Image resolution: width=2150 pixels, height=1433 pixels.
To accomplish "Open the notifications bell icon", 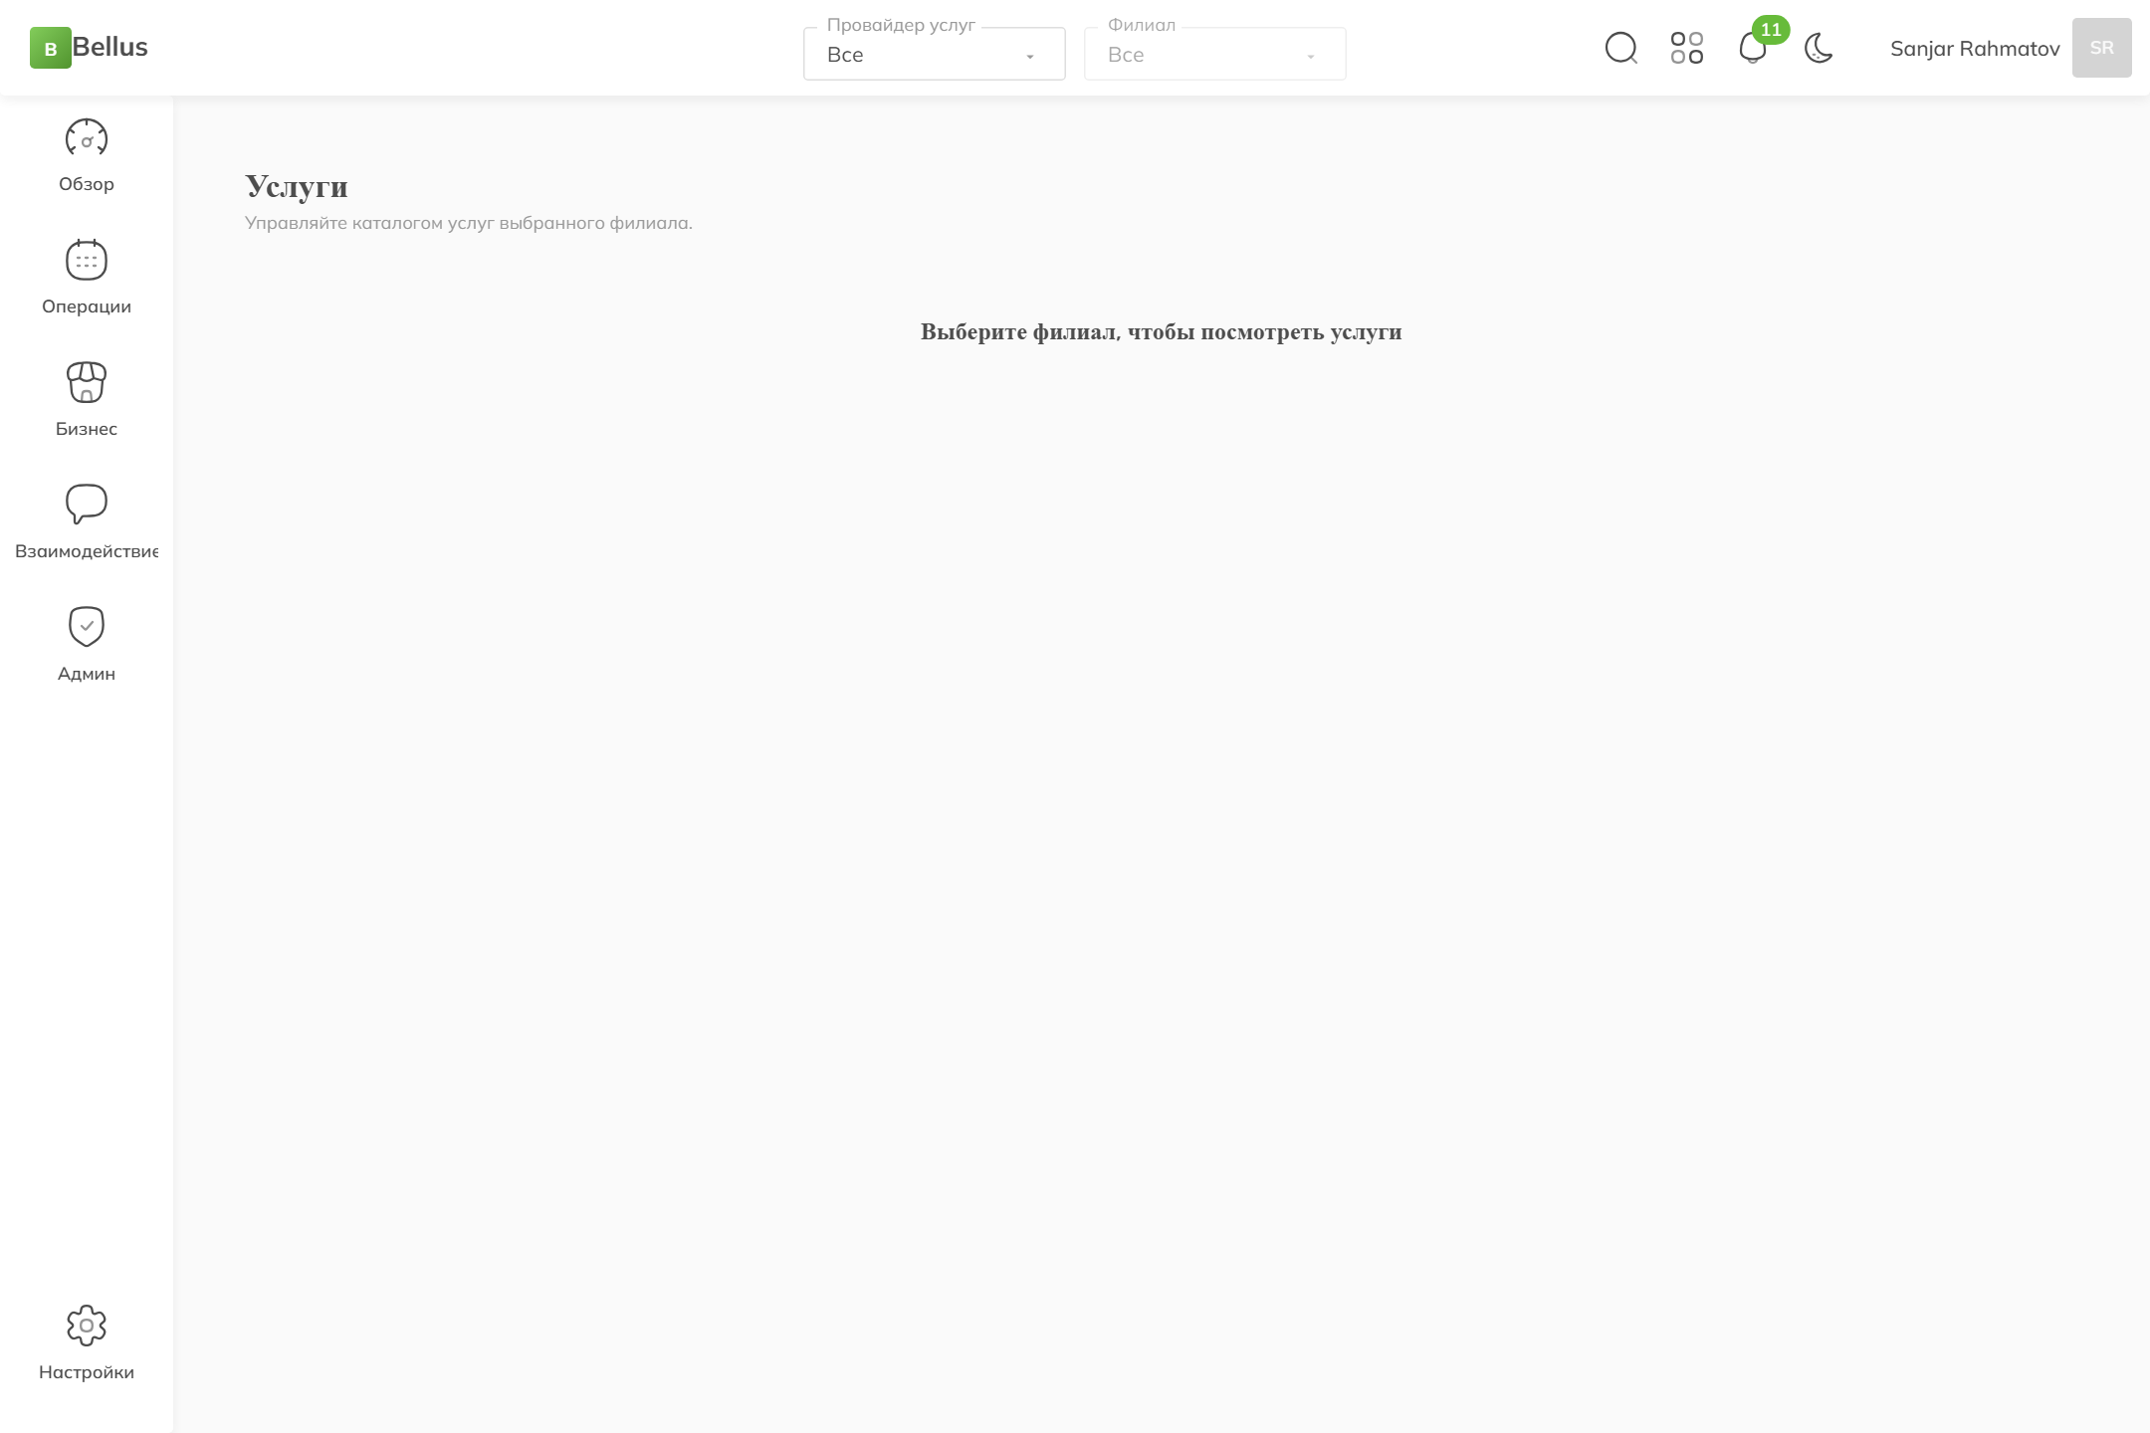I will (1753, 48).
